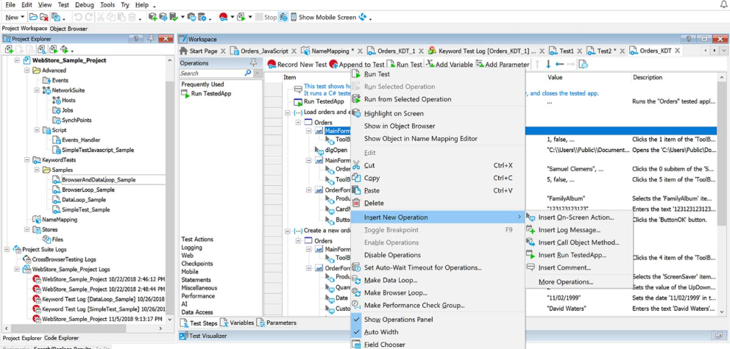Click the Delete trash icon in context menu
Image resolution: width=730 pixels, height=349 pixels.
(x=356, y=203)
